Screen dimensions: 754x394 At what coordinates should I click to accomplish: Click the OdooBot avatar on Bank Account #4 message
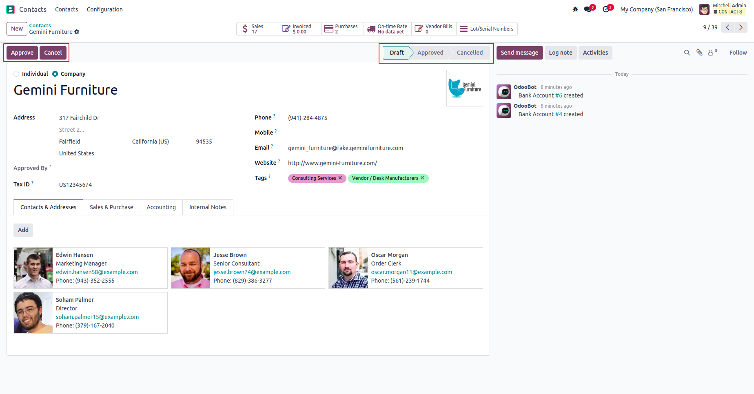tap(504, 111)
